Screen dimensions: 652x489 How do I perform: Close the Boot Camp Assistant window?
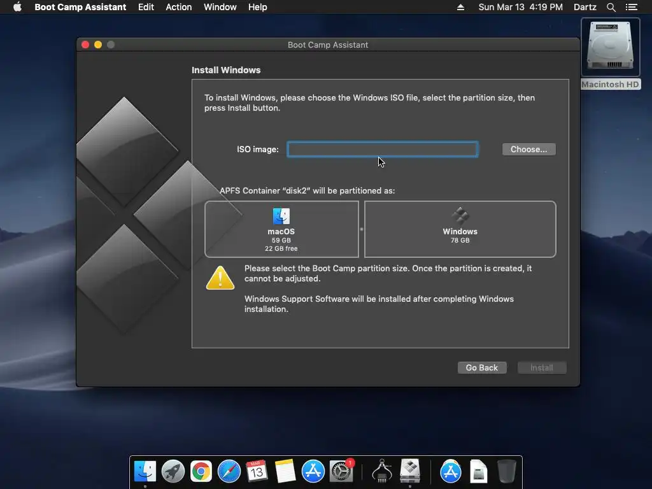click(x=85, y=45)
